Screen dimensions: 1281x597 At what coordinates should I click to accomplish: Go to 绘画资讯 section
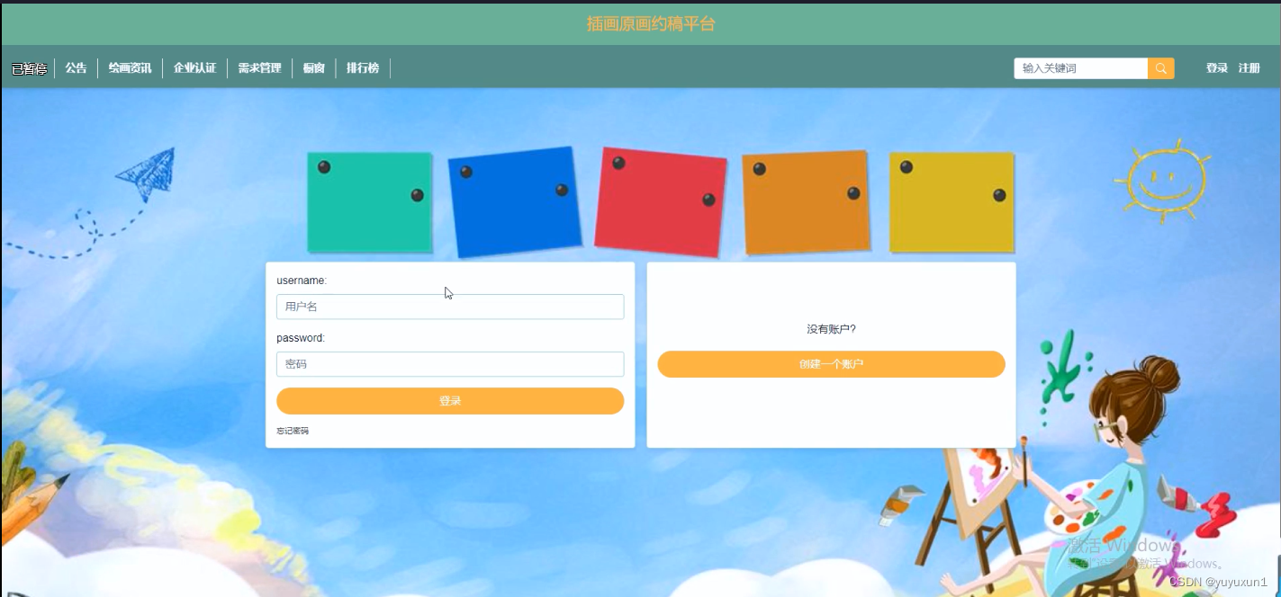(x=131, y=68)
